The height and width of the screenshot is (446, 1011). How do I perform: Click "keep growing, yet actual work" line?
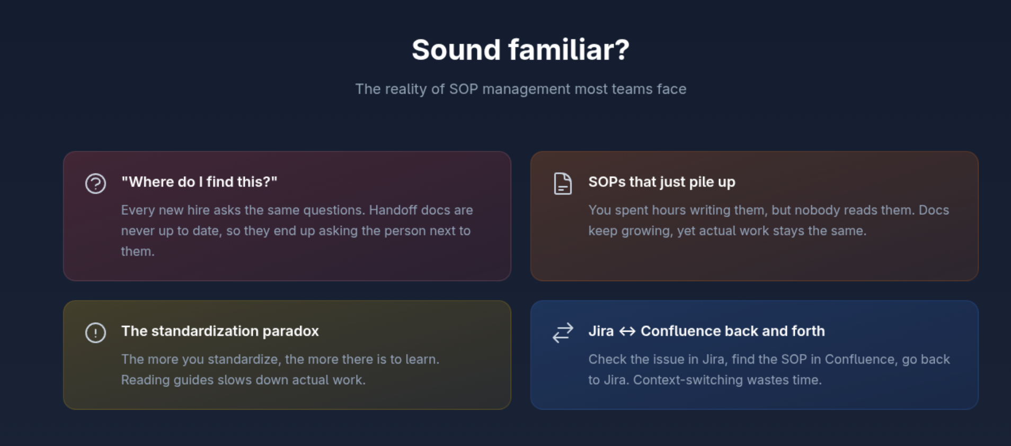coord(727,231)
